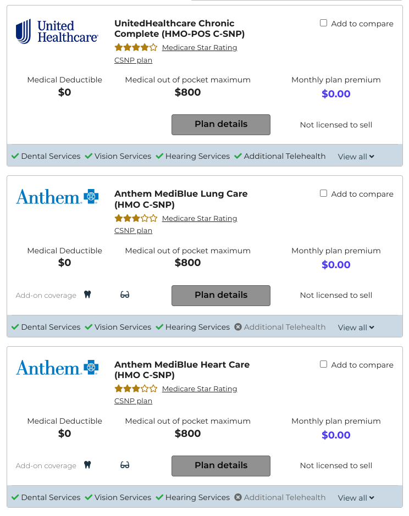
Task: Open Plan details for UnitedHealthcare Chronic Complete
Action: [x=221, y=125]
